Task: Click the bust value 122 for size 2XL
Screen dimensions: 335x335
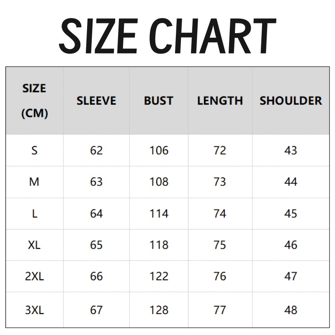Action: [x=159, y=276]
